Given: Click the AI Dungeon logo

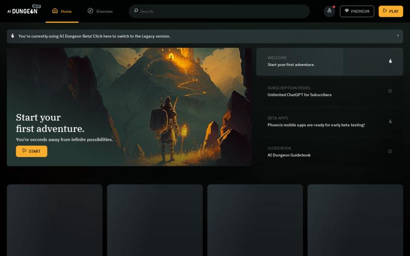Looking at the screenshot, I should click(23, 11).
